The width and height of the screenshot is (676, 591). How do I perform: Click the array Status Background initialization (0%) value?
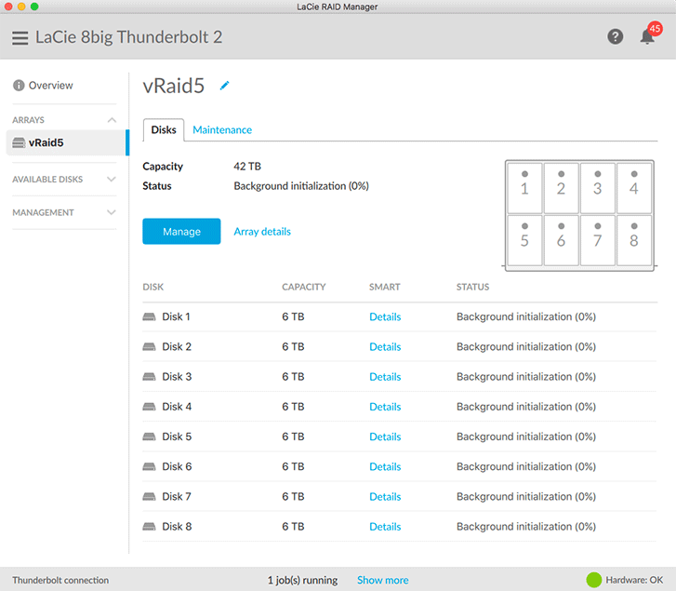point(301,186)
